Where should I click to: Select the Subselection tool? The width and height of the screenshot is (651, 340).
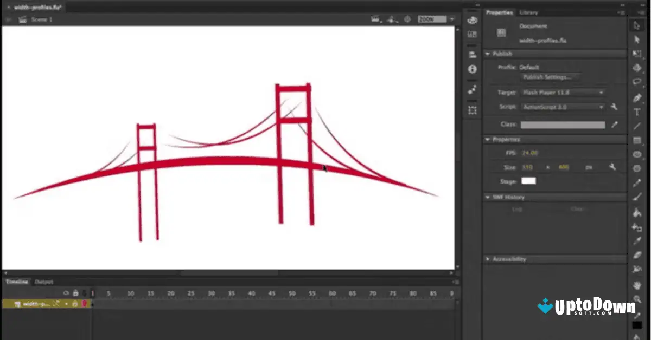(637, 39)
